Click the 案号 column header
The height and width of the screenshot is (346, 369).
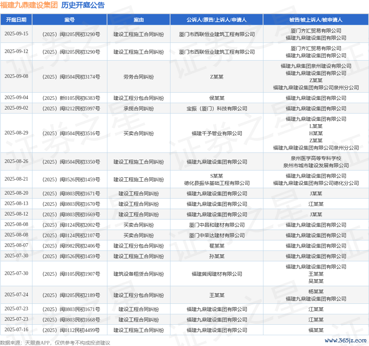point(70,20)
